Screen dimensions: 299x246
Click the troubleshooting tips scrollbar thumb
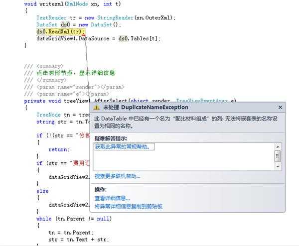click(x=278, y=156)
